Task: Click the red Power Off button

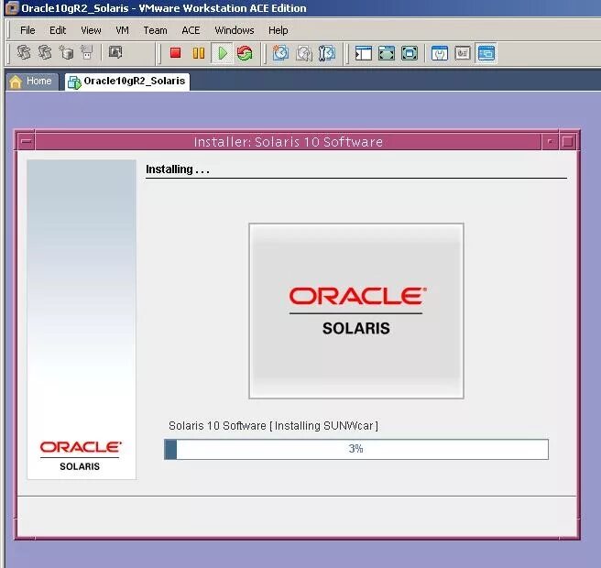Action: [x=176, y=53]
